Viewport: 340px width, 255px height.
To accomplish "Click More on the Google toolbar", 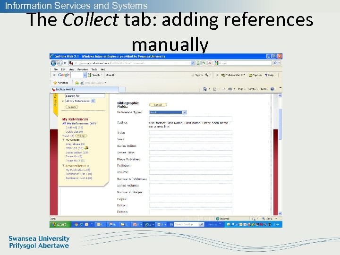I will (x=110, y=75).
